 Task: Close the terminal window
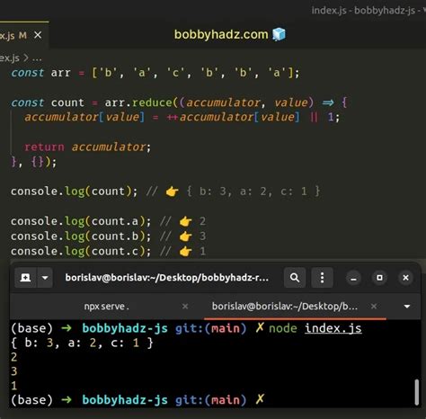click(405, 278)
